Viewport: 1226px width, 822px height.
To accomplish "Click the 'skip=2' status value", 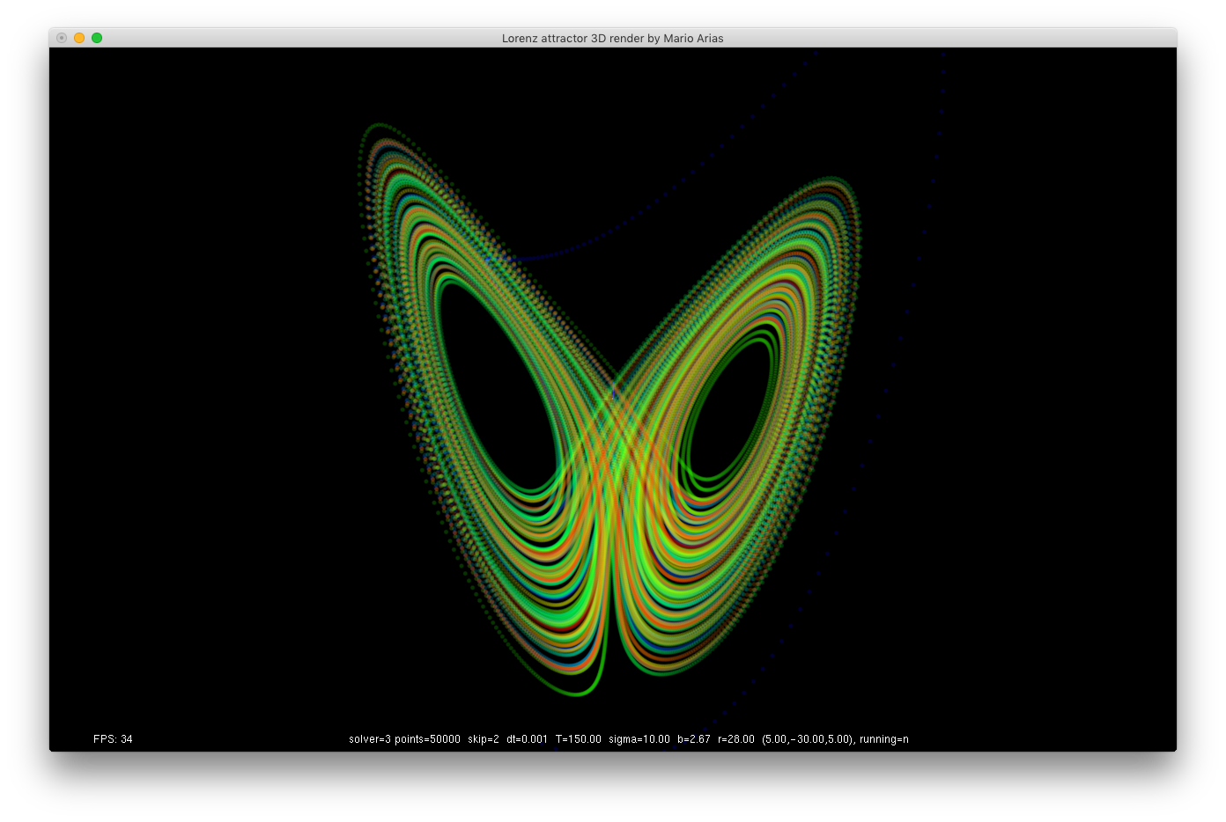I will pyautogui.click(x=484, y=739).
